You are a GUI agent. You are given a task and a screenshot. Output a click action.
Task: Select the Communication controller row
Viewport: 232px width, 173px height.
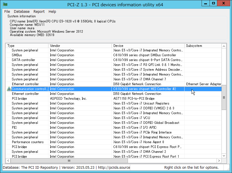114,89
